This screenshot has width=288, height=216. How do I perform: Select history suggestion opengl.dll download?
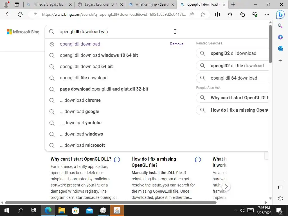pos(80,44)
